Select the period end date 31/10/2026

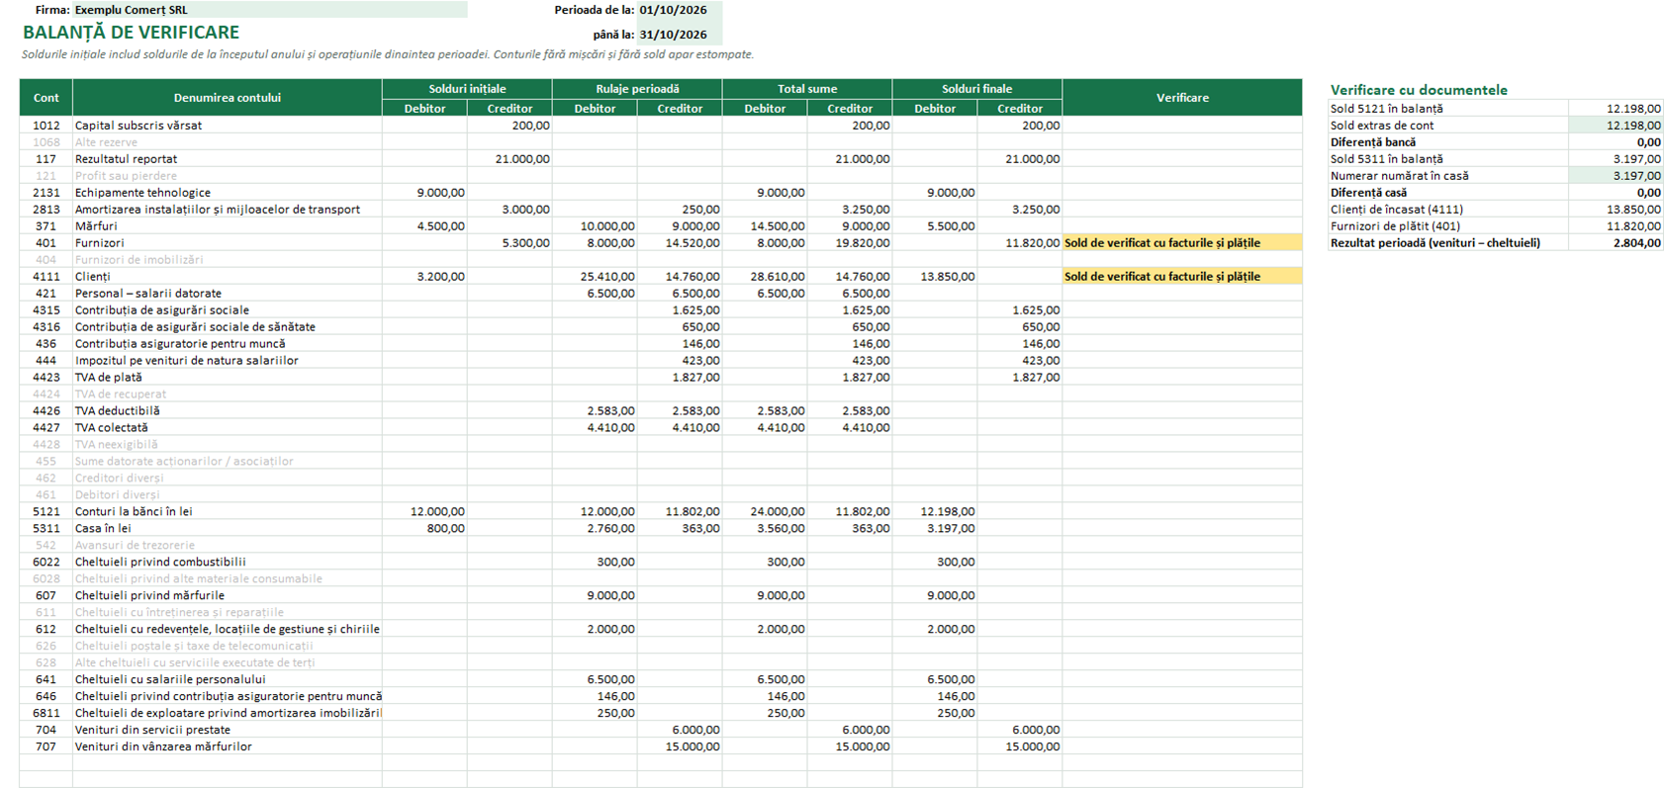point(680,35)
